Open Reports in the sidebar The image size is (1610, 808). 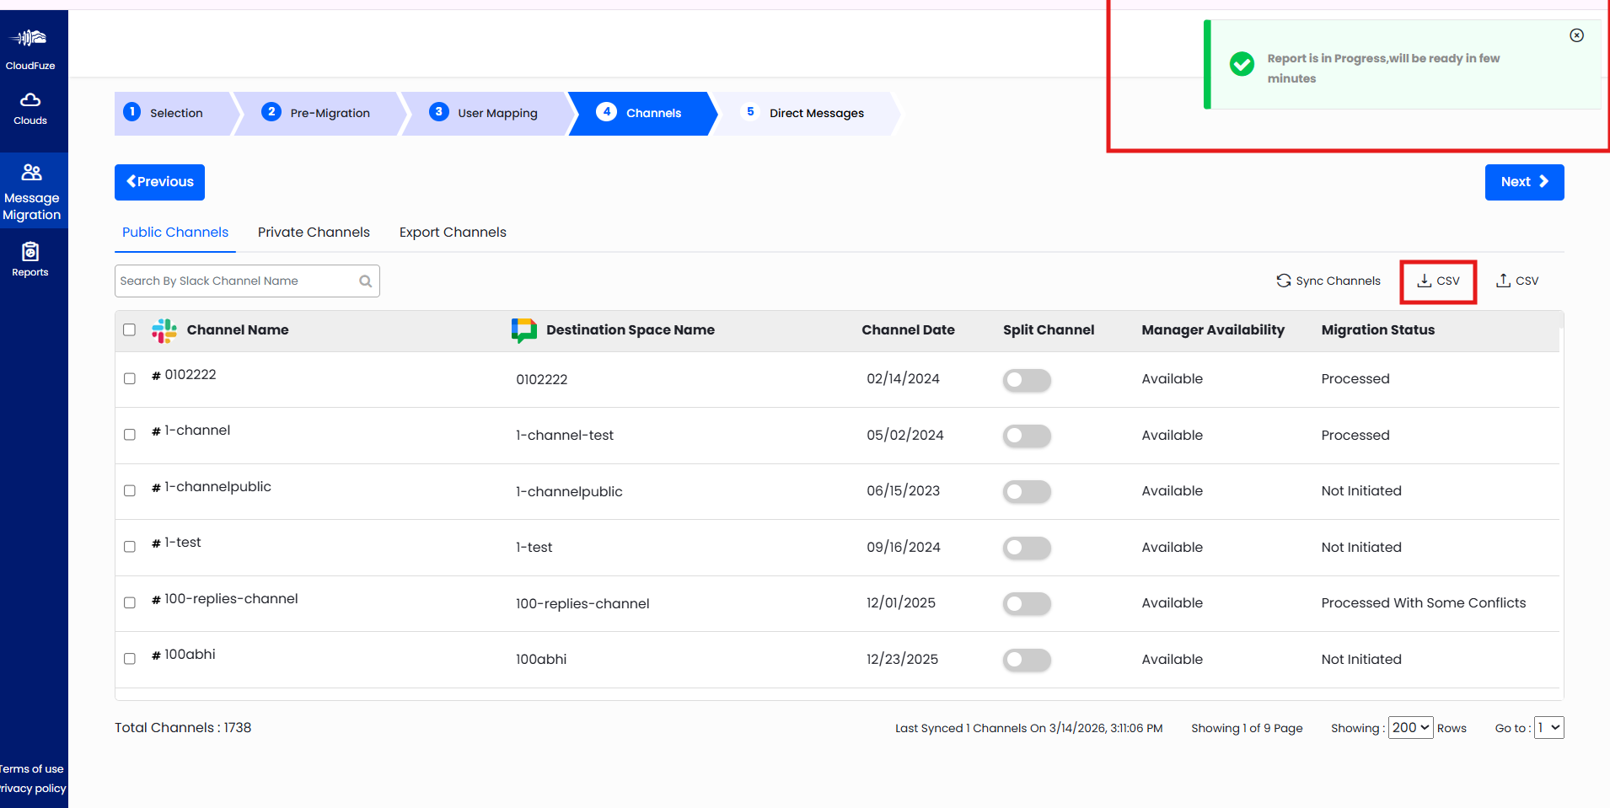point(30,260)
